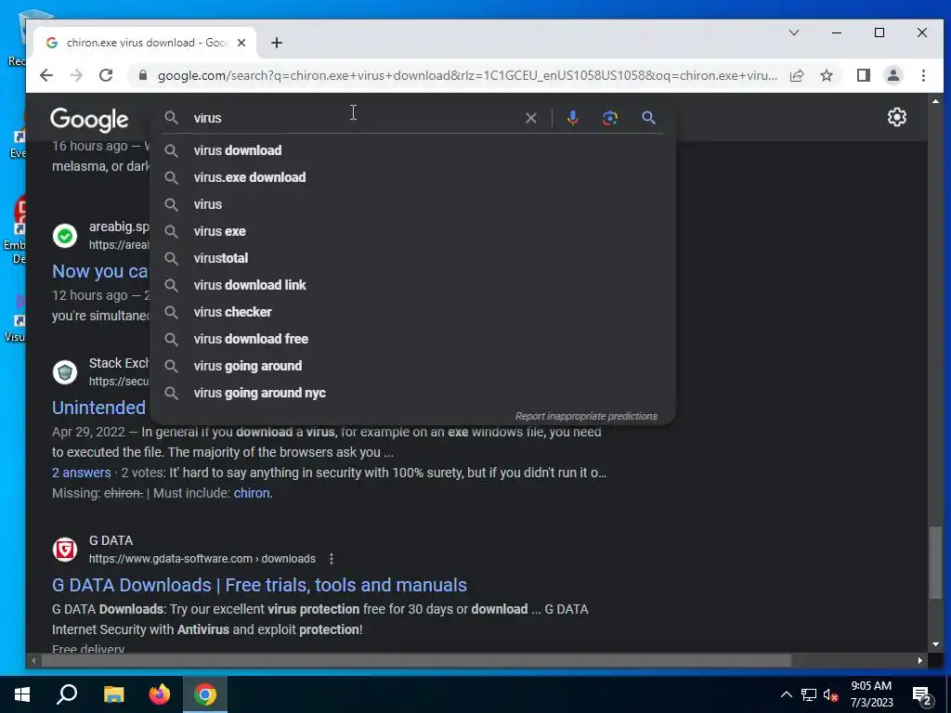This screenshot has width=951, height=713.
Task: Select the plain "virus" suggestion
Action: tap(412, 204)
